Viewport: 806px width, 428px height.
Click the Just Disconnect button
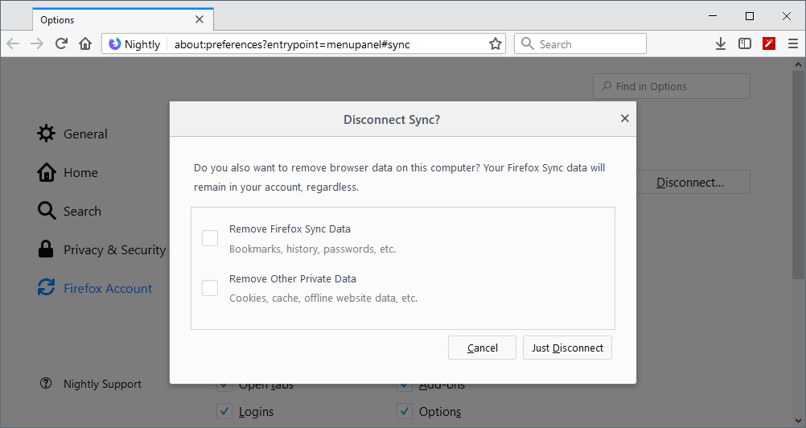coord(567,348)
